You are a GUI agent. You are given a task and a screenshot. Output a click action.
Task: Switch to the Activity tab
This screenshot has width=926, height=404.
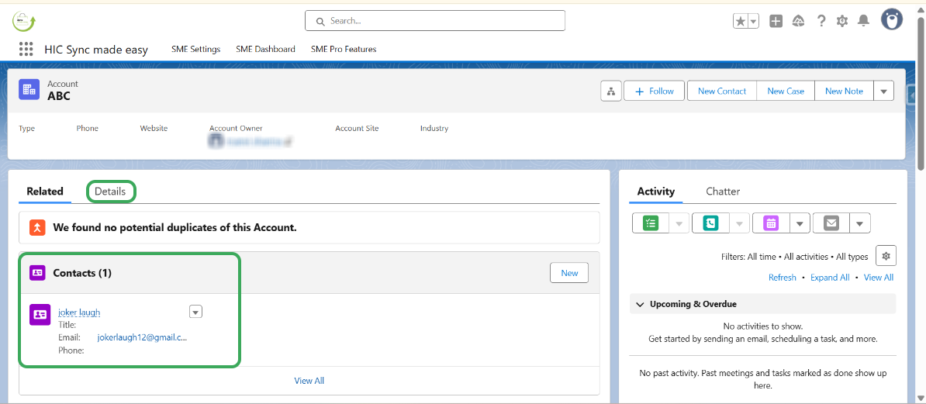tap(656, 192)
